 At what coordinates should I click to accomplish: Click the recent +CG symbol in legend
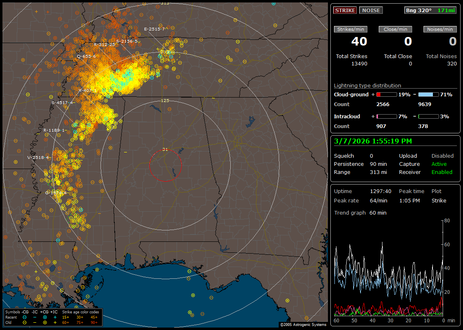click(x=45, y=317)
